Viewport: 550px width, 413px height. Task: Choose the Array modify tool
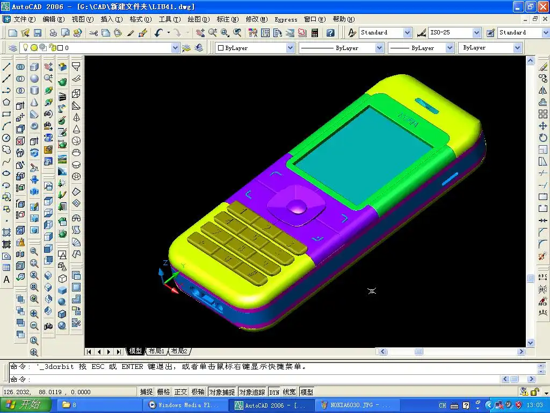(543, 114)
